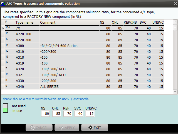Select the A319 type name cell
This screenshot has height=134, width=178.
[27, 63]
